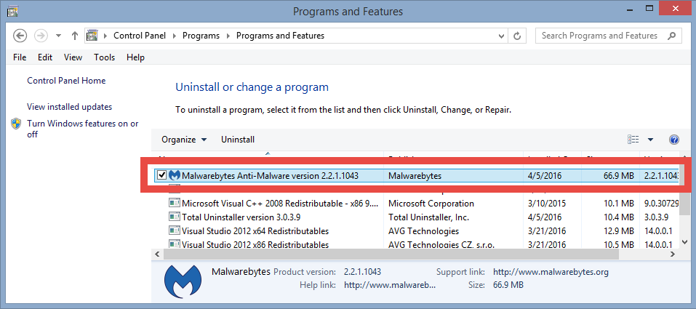Click the Malwarebytes publisher cell
The image size is (696, 309).
[415, 176]
